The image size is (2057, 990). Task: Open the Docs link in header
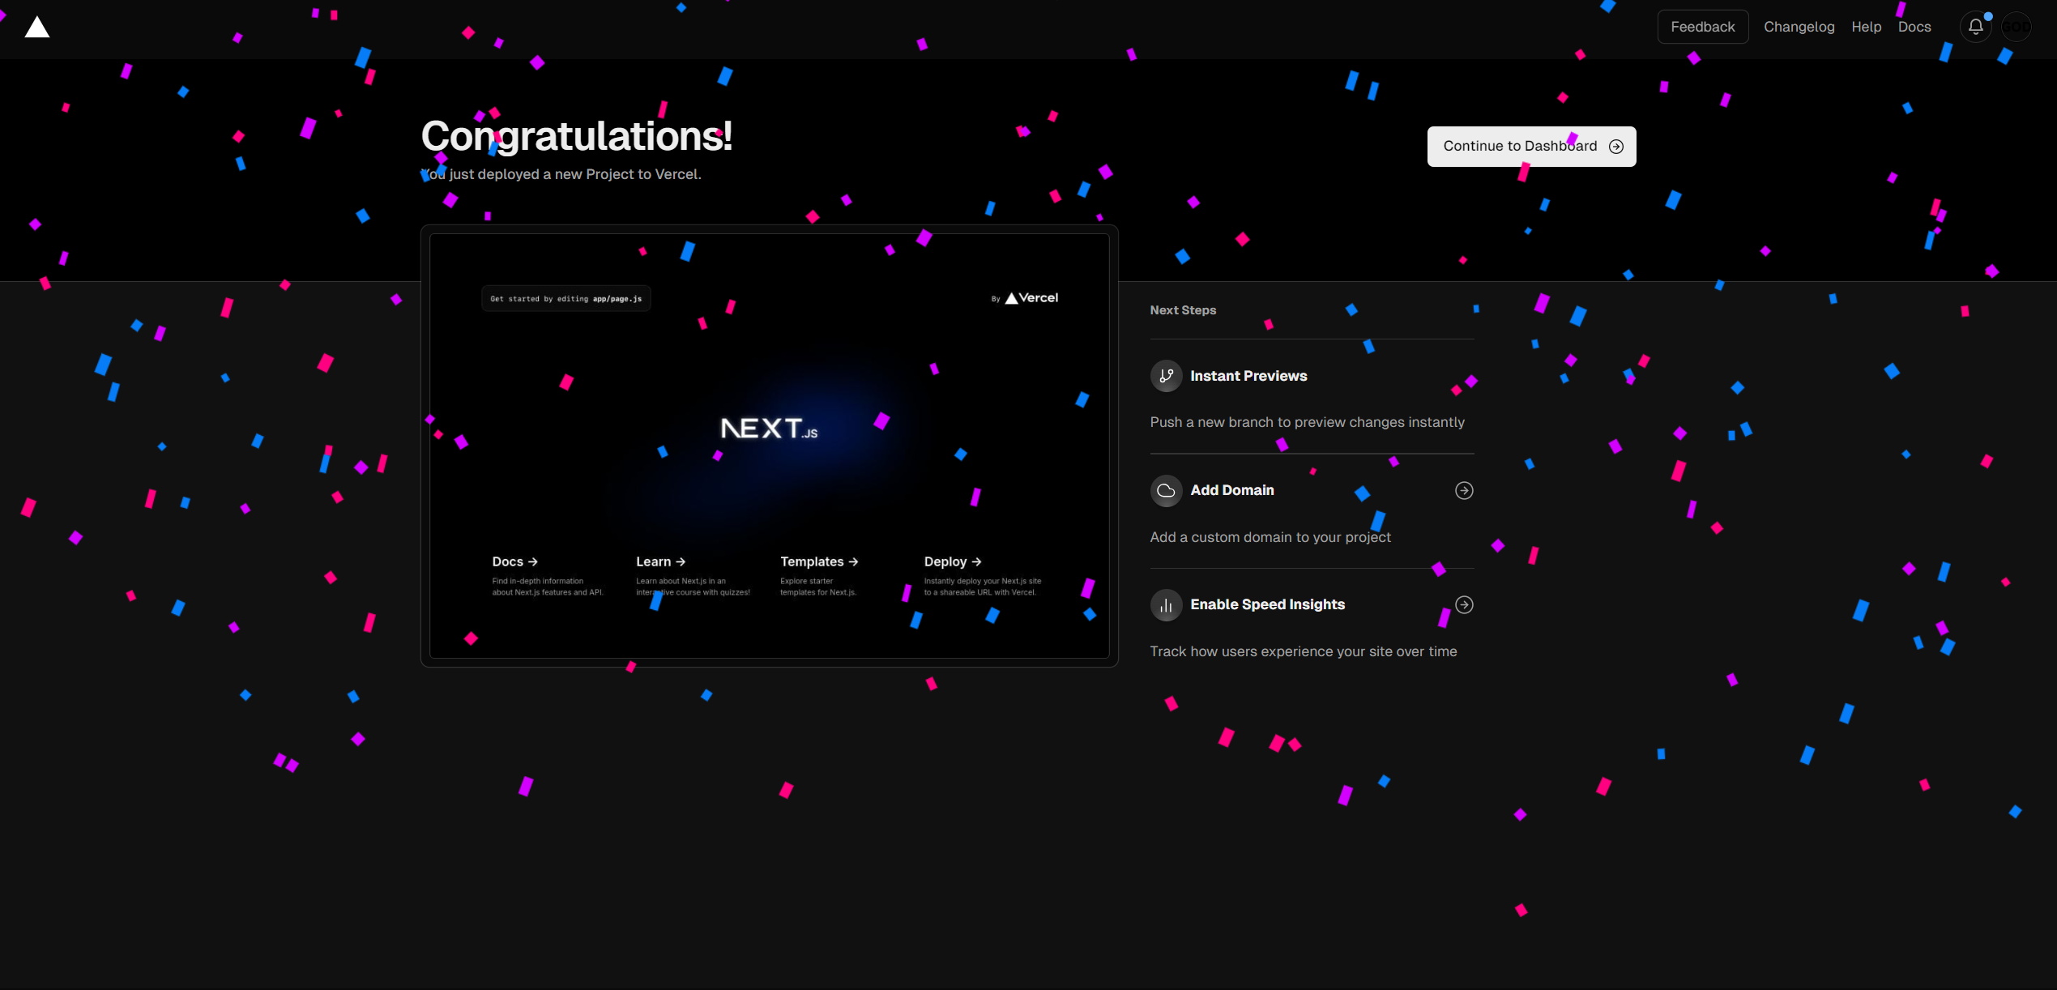pos(1914,27)
